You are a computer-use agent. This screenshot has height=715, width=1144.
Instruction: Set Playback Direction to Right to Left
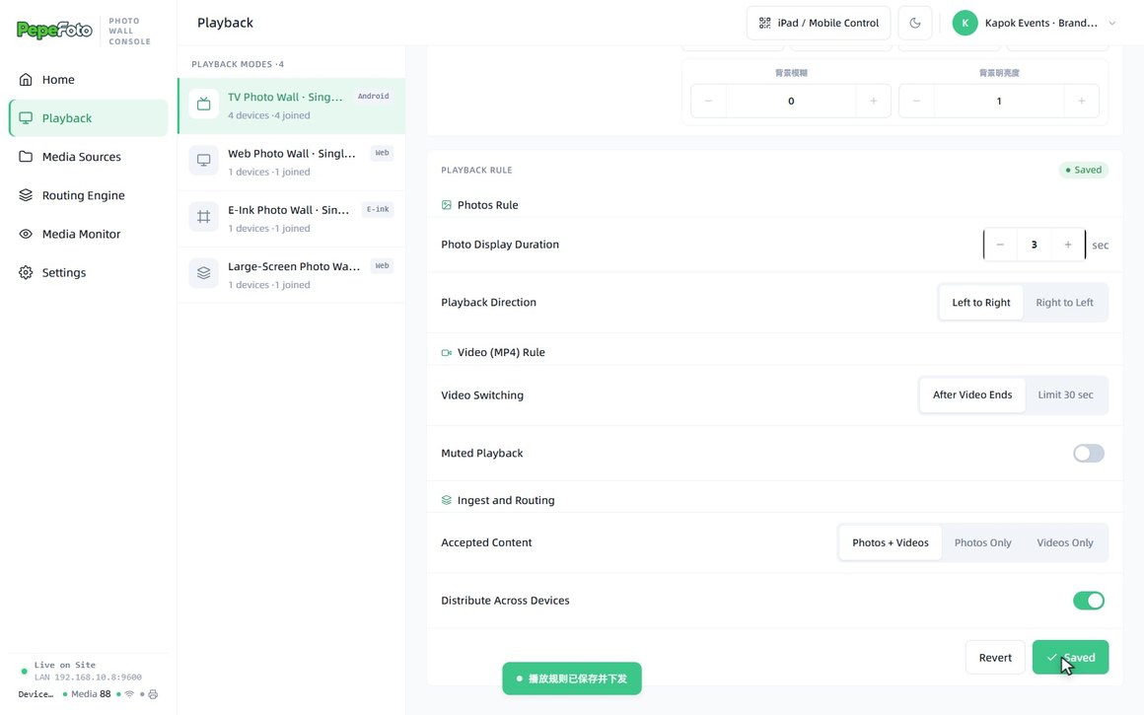click(1064, 303)
